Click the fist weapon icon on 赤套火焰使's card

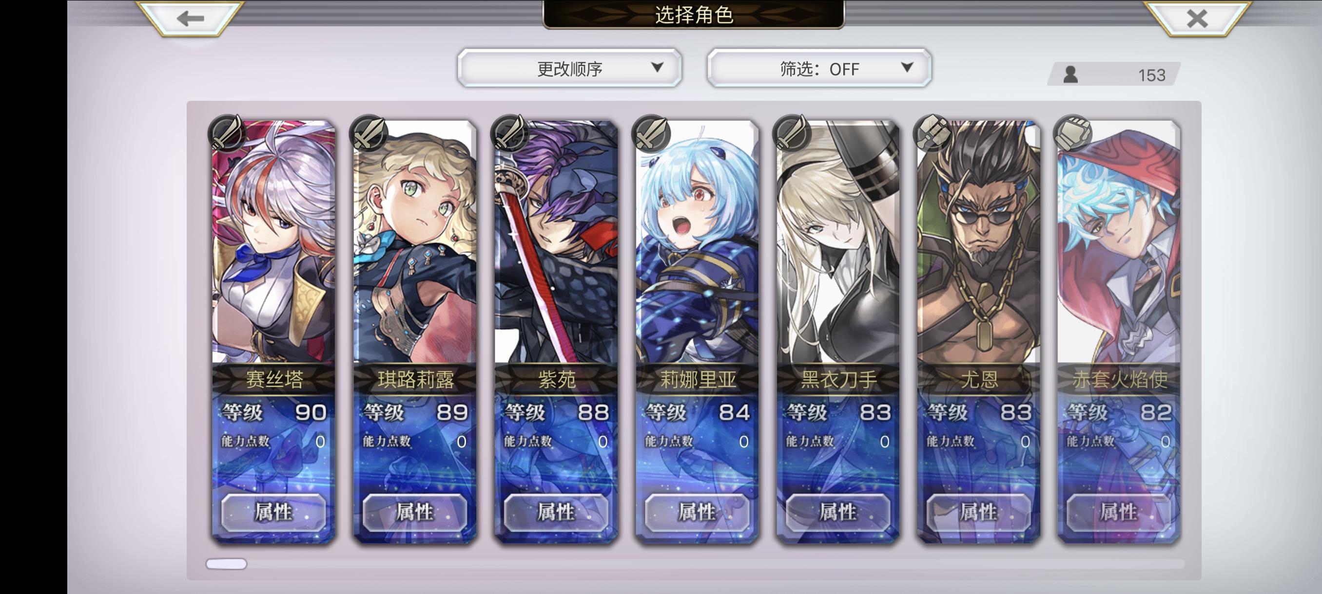(x=1072, y=133)
